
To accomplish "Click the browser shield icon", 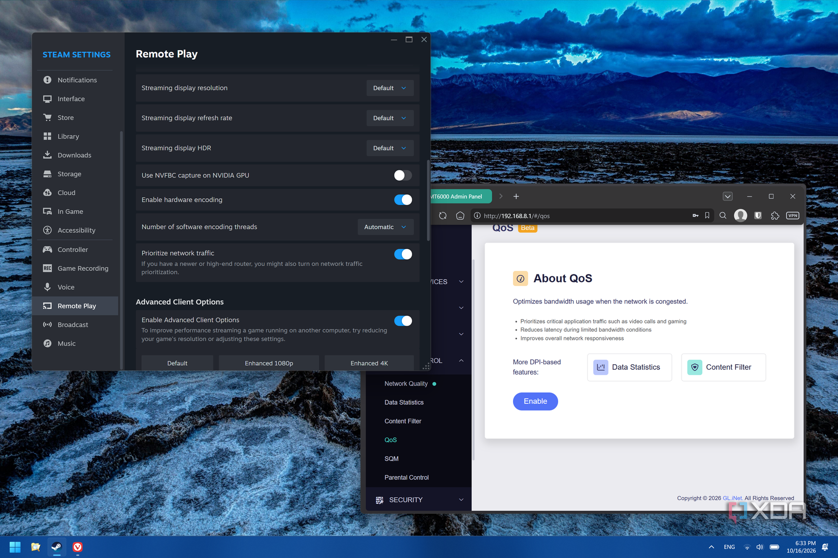I will point(758,216).
